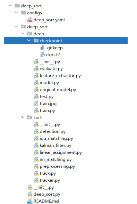The image size is (137, 204).
Task: Click the Python icon of test.py
Action: (36, 97)
